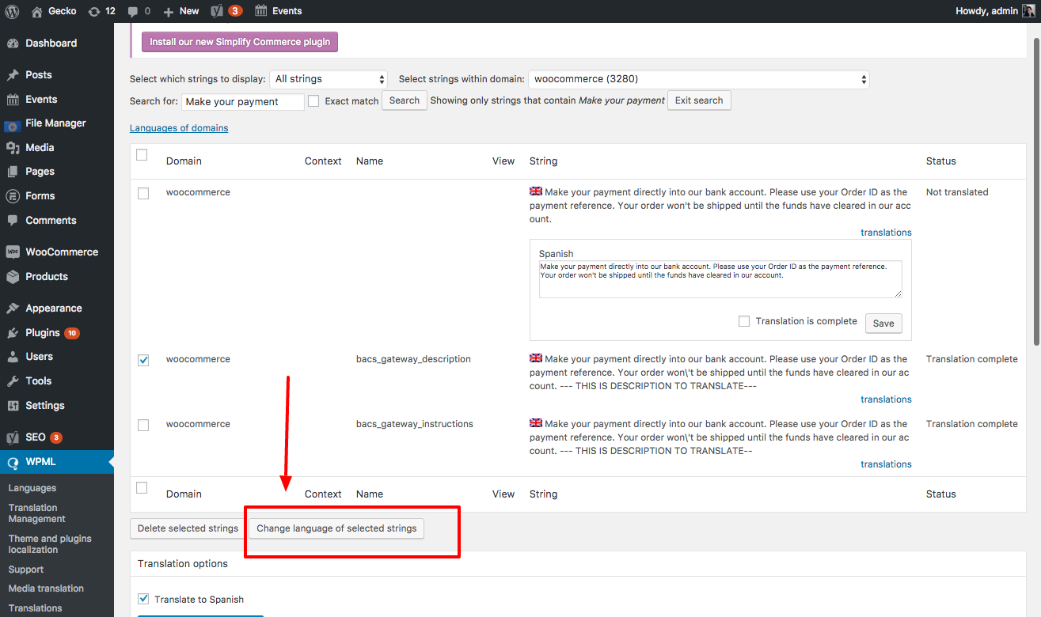This screenshot has width=1041, height=617.
Task: Click the Comments icon in sidebar
Action: click(13, 221)
